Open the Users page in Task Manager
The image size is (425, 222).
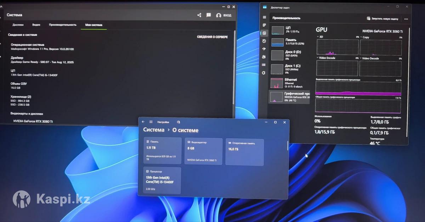tap(264, 57)
